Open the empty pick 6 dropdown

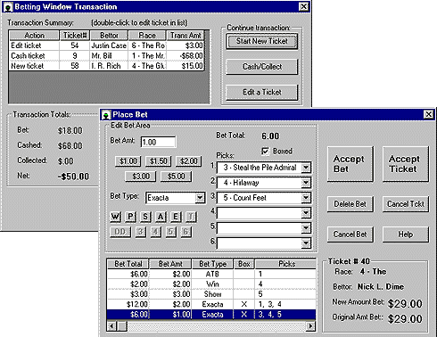tap(306, 243)
